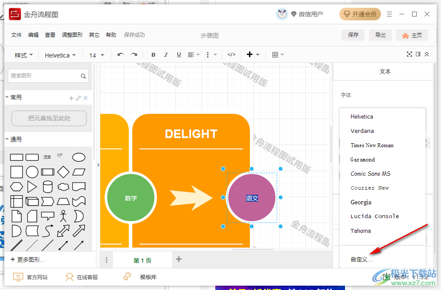Collapse the 通用 shapes section
The width and height of the screenshot is (441, 290).
pyautogui.click(x=7, y=139)
